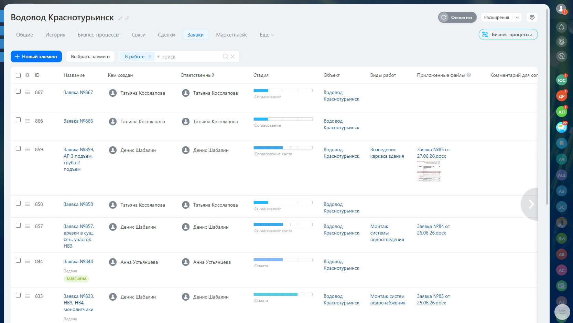Screen dimensions: 573x323
Task: Click the grid settings gear in table header
Action: (27, 75)
